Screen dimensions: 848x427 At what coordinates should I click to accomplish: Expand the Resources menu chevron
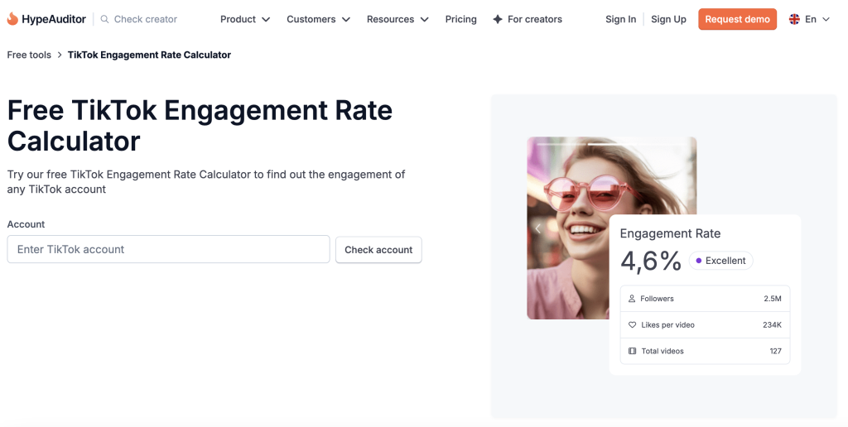(x=425, y=20)
